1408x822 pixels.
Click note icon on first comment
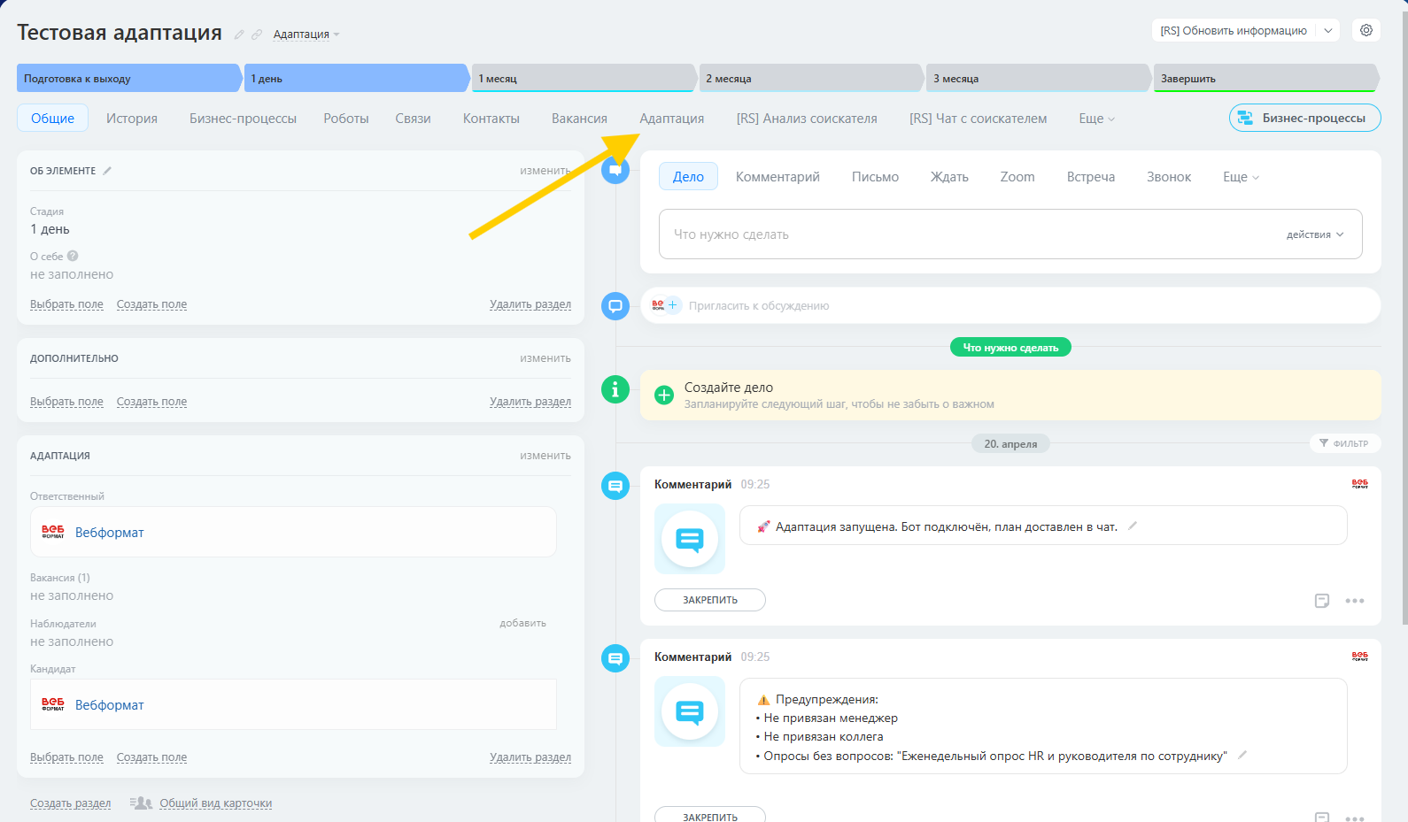coord(1321,601)
